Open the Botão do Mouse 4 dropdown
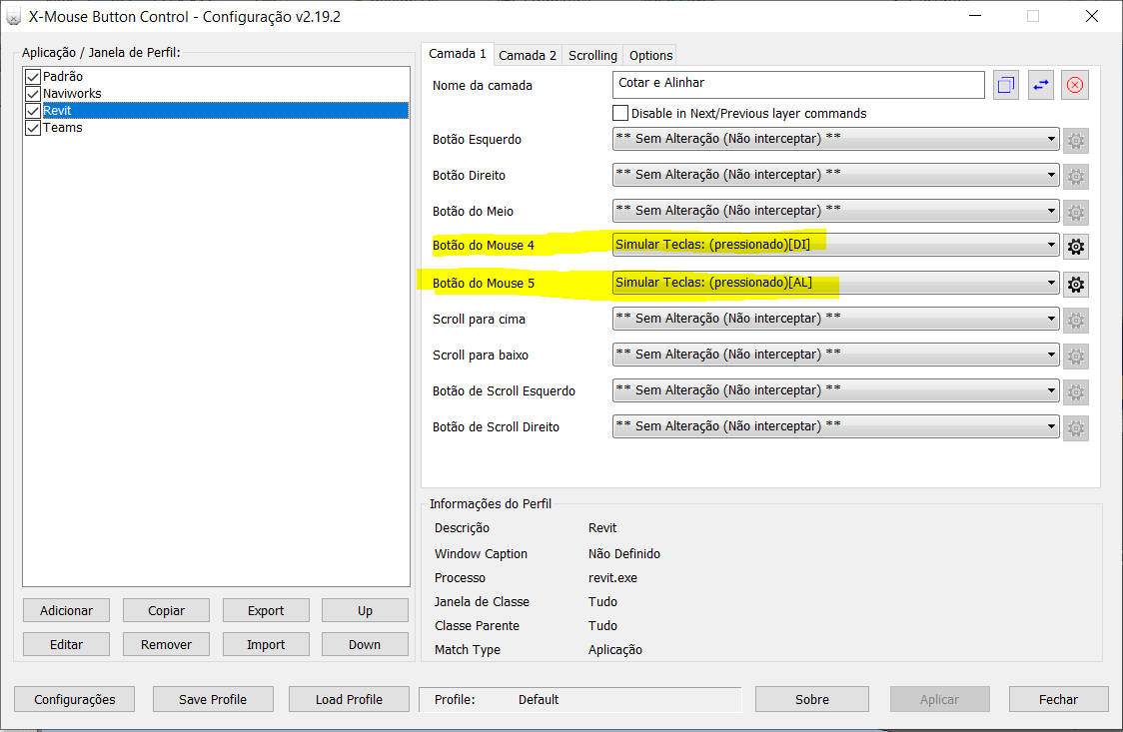Image resolution: width=1123 pixels, height=732 pixels. [x=1049, y=245]
